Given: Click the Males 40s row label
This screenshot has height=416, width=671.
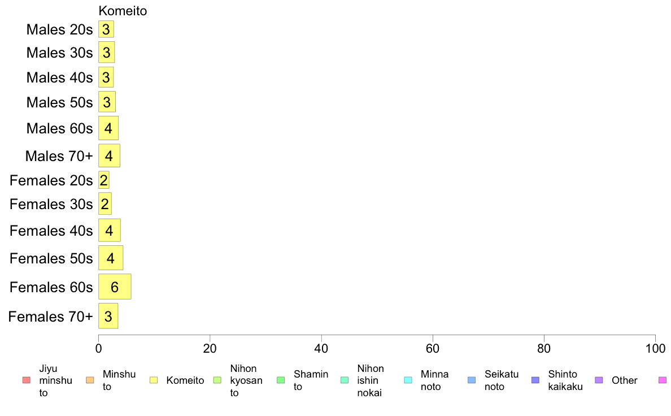Looking at the screenshot, I should (59, 77).
